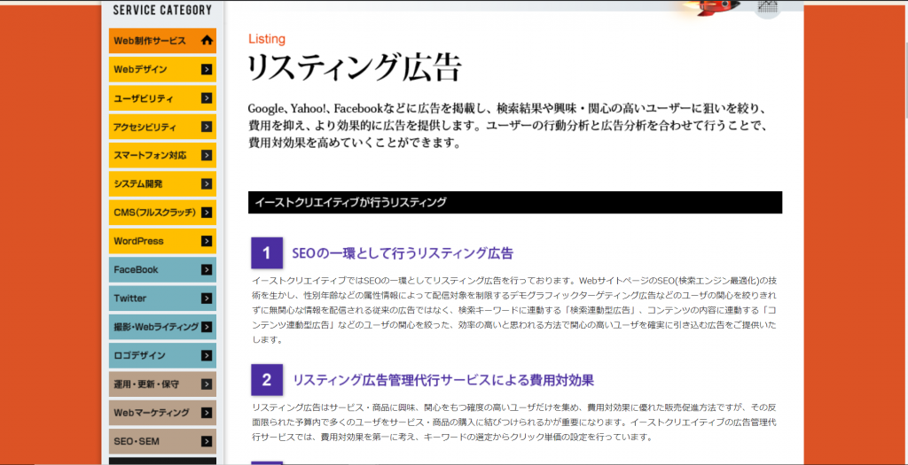The width and height of the screenshot is (908, 465).
Task: Select the ユーザビリティ category
Action: 163,98
